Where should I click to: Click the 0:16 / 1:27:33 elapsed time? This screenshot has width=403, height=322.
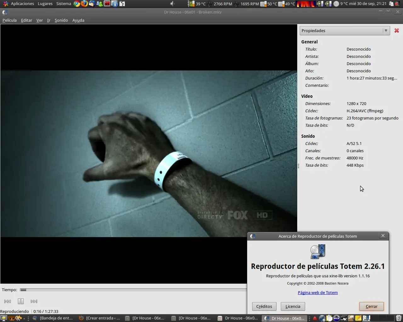coord(46,311)
